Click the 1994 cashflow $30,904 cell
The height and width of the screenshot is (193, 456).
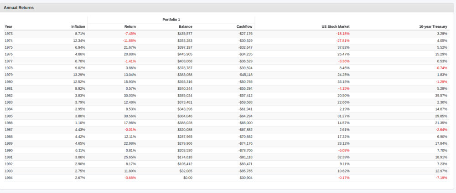click(x=244, y=178)
